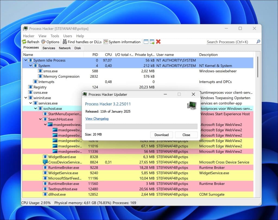Click the Find handles or DLLs icon

click(65, 42)
